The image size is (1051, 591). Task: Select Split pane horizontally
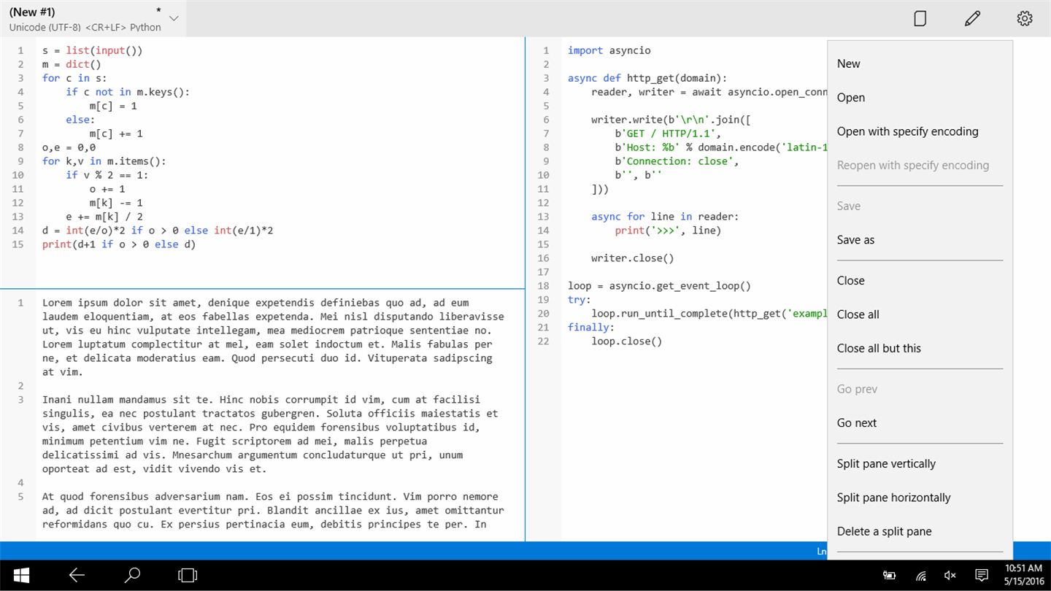893,498
